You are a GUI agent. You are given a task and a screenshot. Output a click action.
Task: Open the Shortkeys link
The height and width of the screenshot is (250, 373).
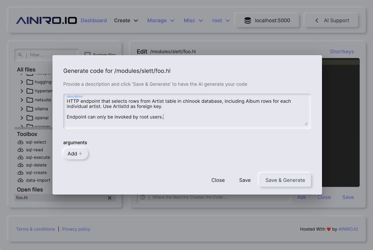click(x=342, y=52)
